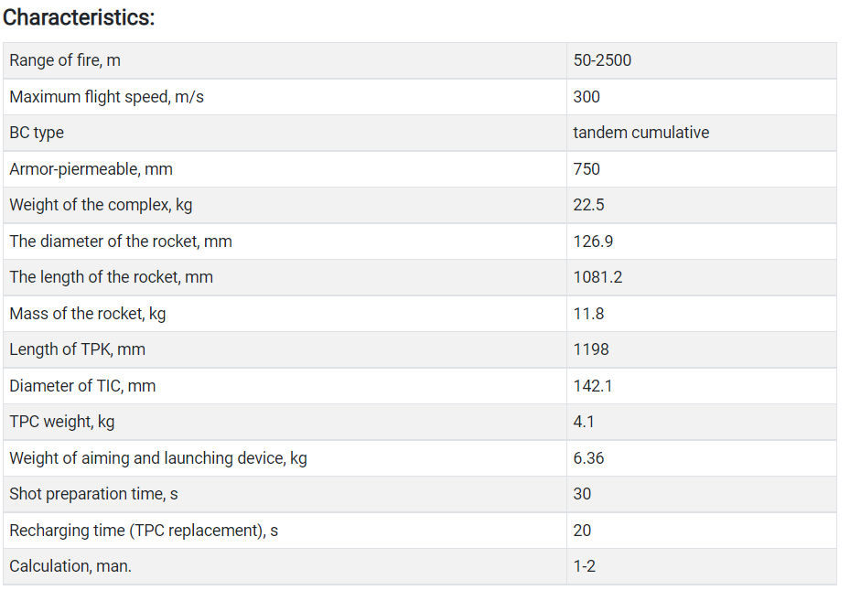Screen dimensions: 850x601
Task: Click the 300 flight speed value
Action: (586, 97)
